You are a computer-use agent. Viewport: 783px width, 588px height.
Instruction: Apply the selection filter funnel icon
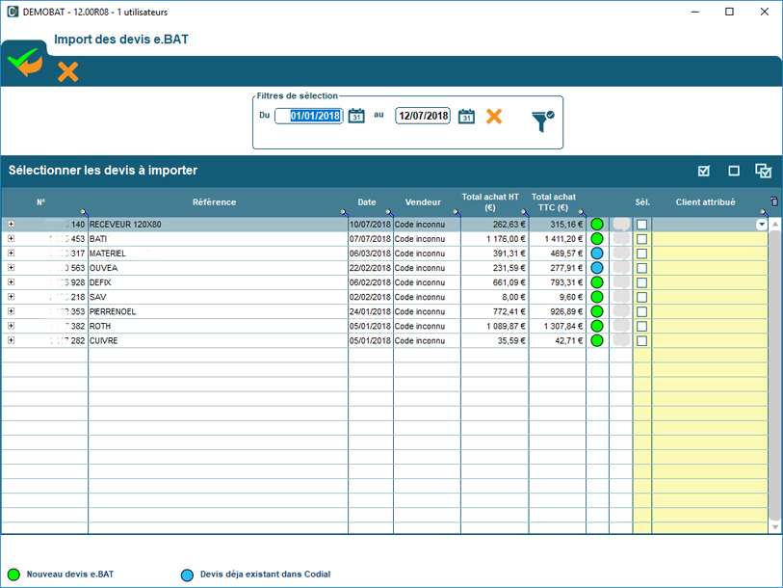click(x=542, y=120)
